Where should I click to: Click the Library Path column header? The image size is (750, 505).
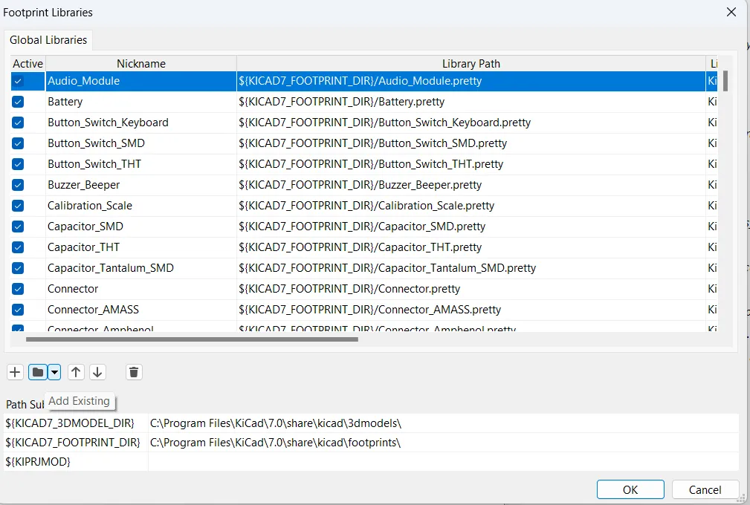[x=471, y=63]
